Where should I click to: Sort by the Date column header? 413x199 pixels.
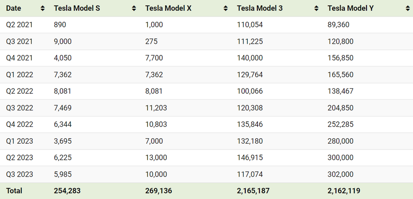click(14, 8)
